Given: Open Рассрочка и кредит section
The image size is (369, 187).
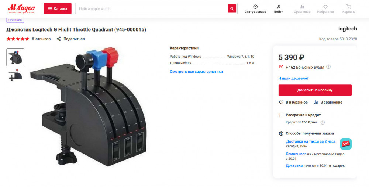Looking at the screenshot, I should coord(303,115).
